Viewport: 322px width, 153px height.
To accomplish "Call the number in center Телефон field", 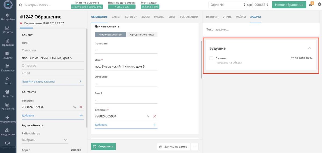I will [148, 116].
